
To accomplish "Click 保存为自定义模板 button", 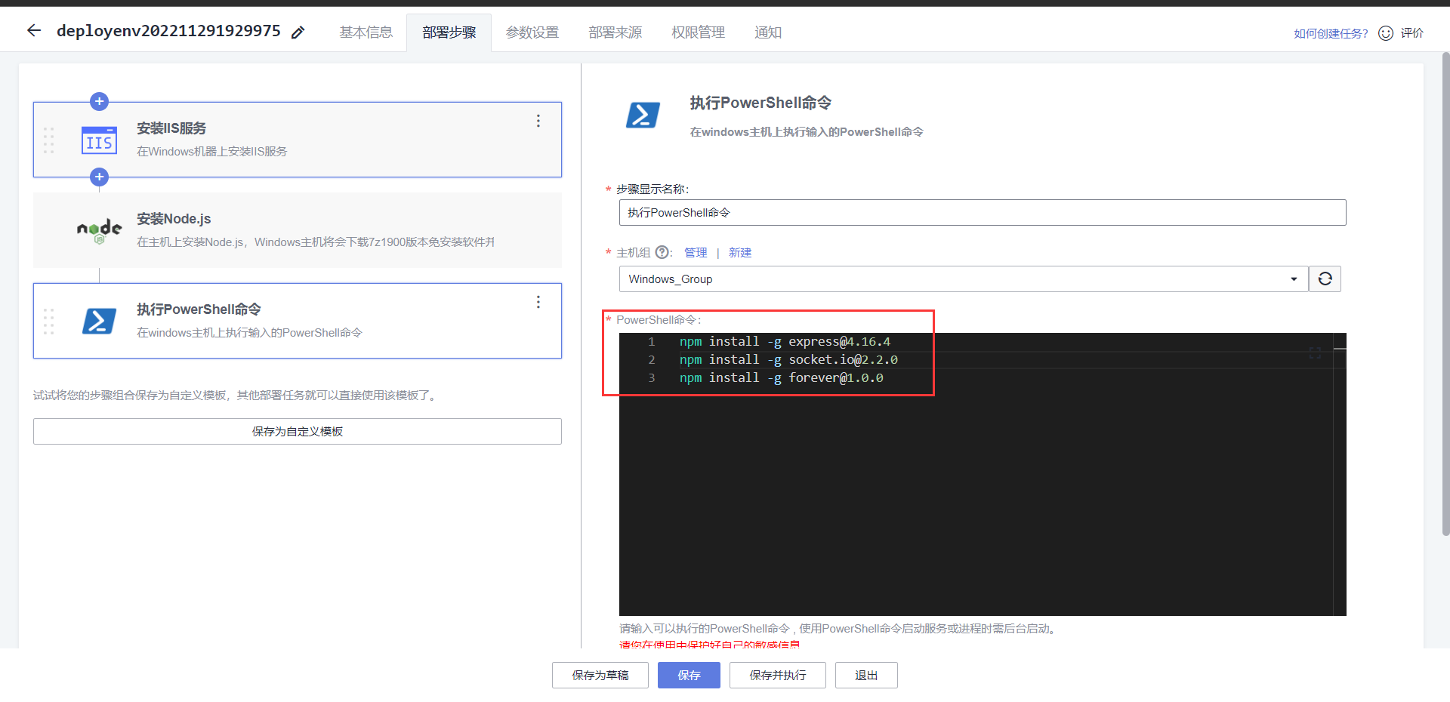I will tap(298, 431).
